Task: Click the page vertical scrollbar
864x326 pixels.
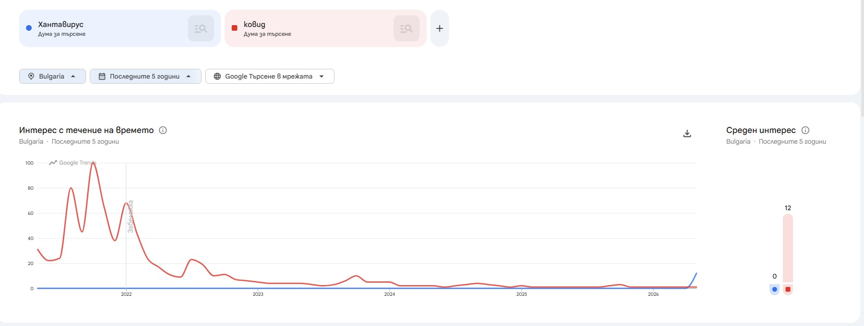Action: click(862, 58)
